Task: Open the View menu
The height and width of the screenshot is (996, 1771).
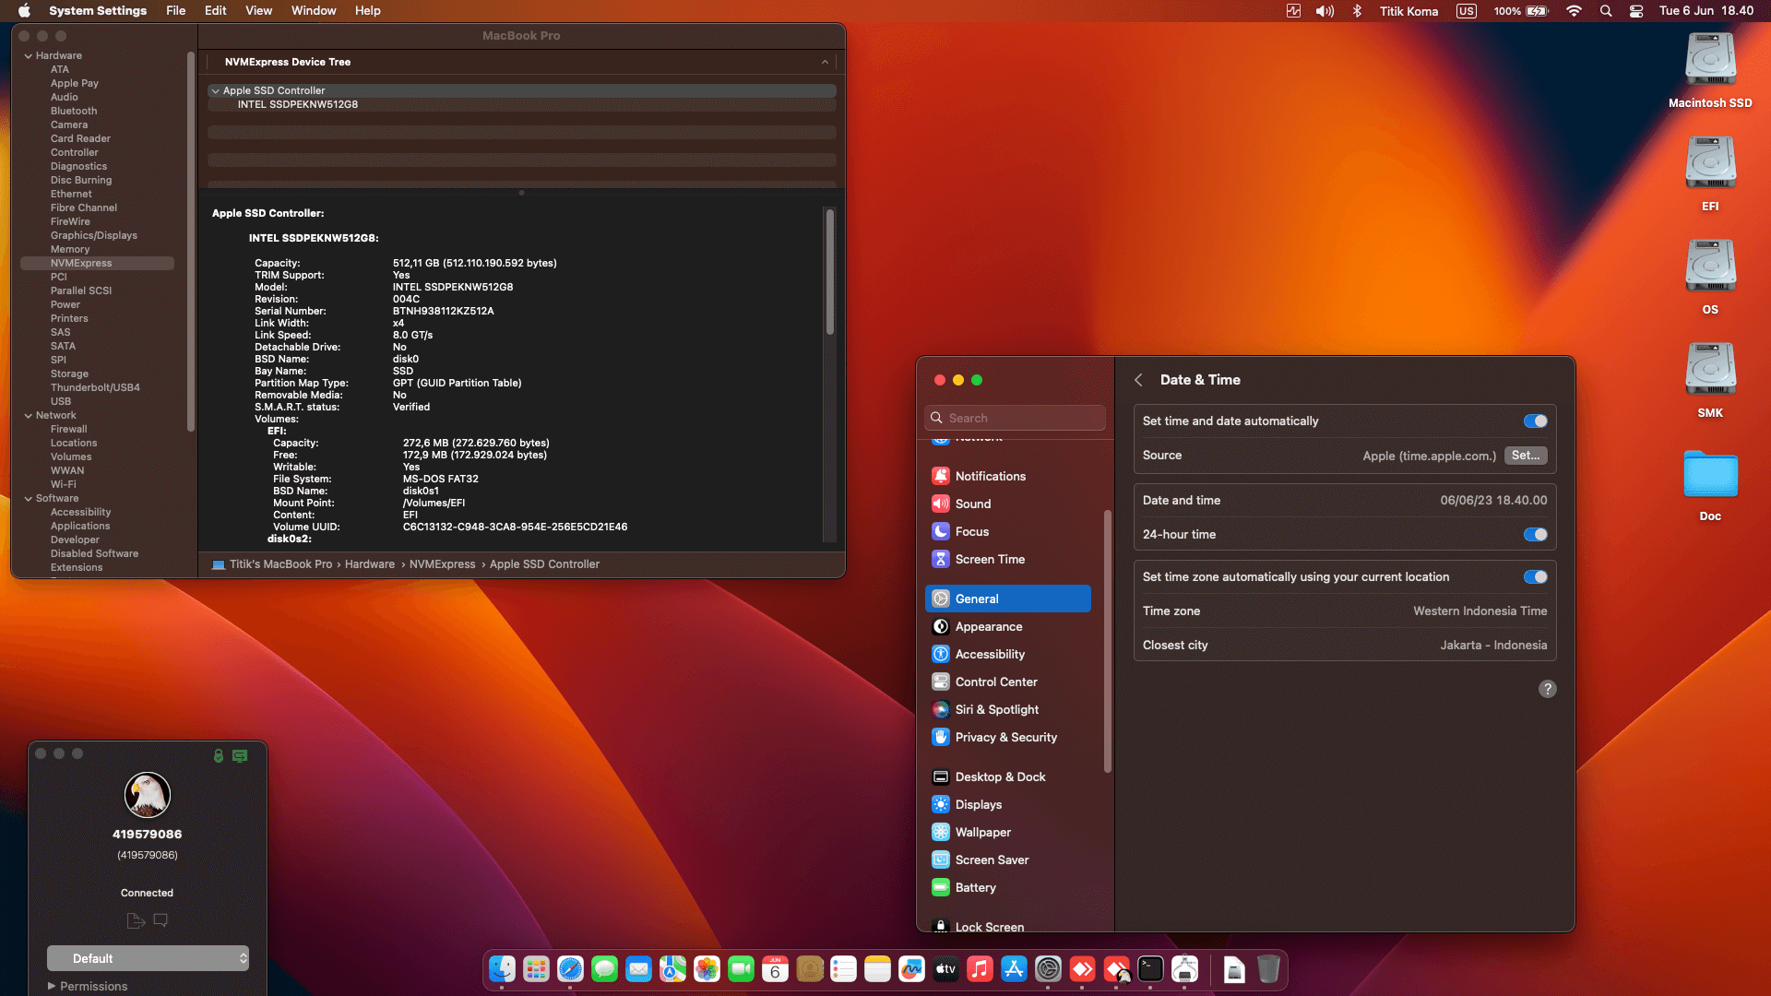Action: click(x=258, y=11)
